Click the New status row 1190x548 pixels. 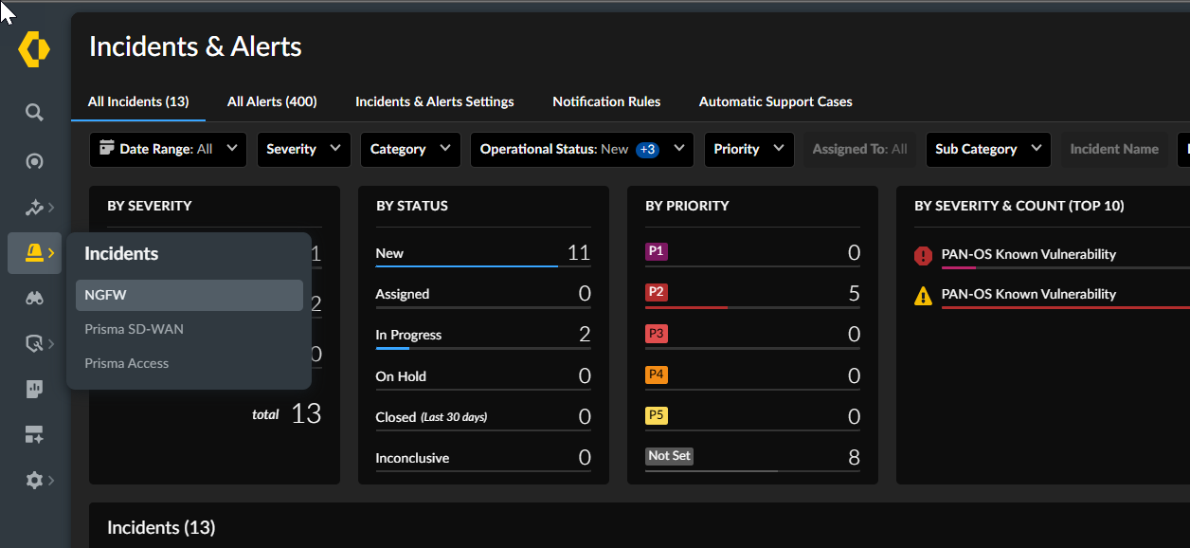coord(482,253)
